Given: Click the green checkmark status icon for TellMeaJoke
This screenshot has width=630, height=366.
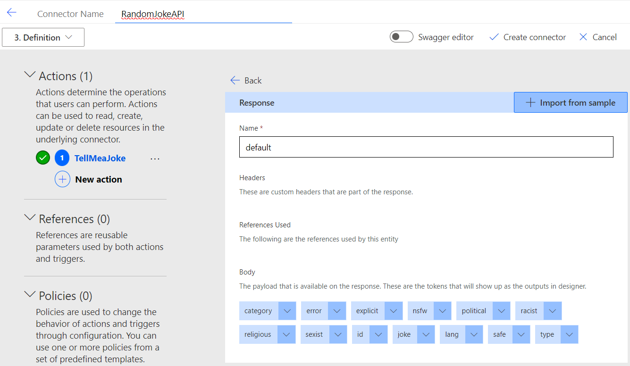Looking at the screenshot, I should tap(43, 158).
